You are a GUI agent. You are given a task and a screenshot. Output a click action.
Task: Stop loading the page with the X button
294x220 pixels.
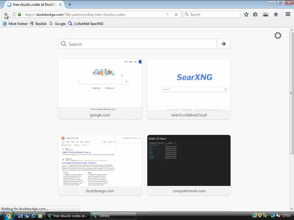(x=176, y=14)
